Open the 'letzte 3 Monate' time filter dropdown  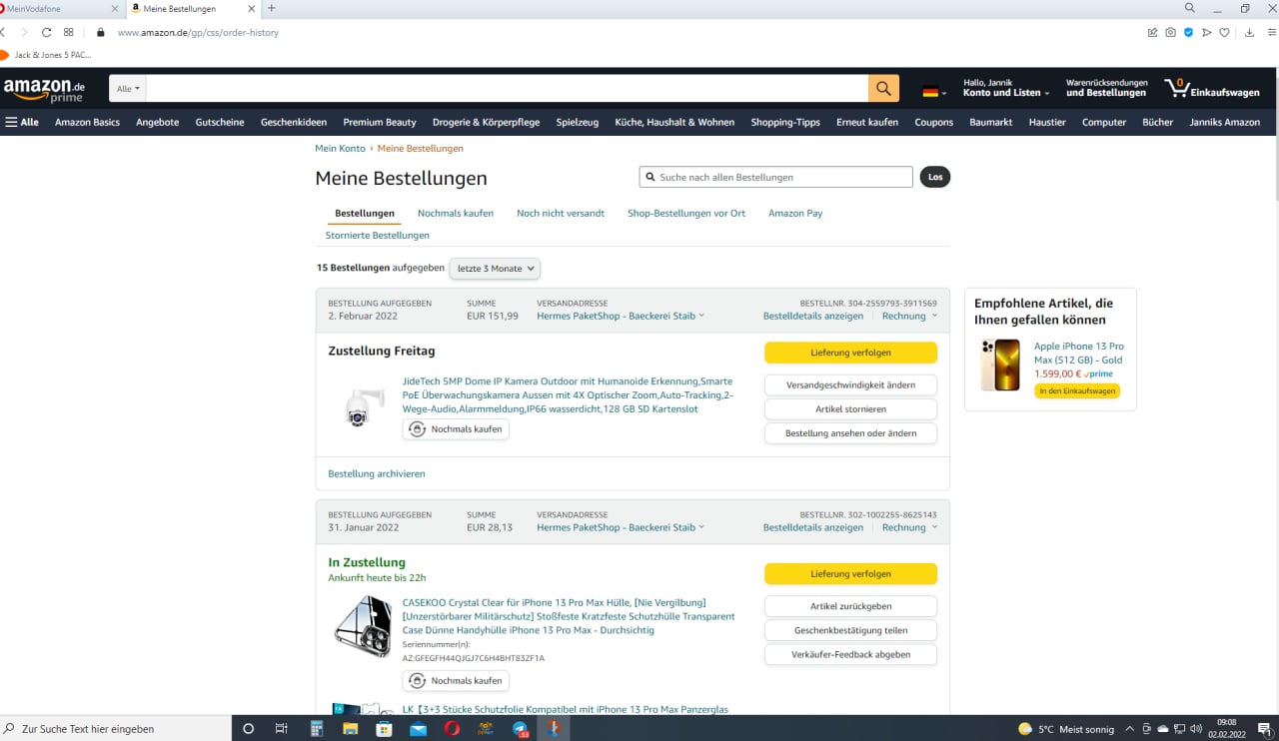(495, 269)
